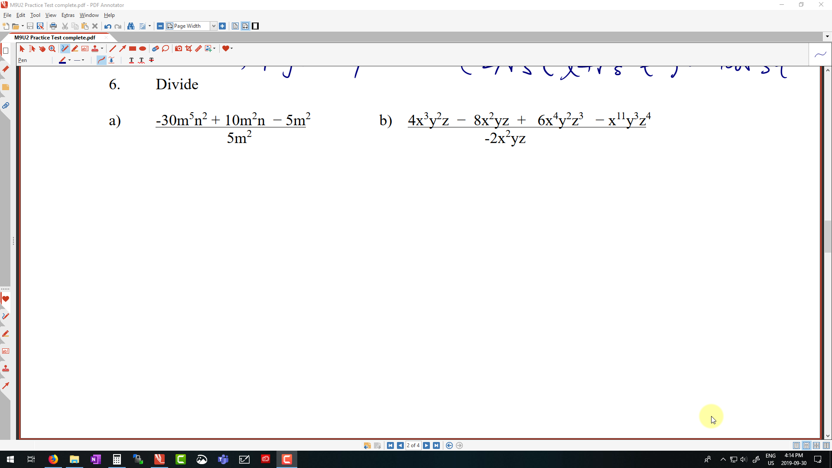Open the pen color picker
832x468 pixels.
(62, 60)
